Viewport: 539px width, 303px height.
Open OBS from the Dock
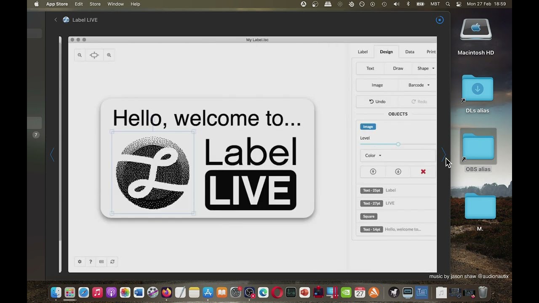[250, 292]
